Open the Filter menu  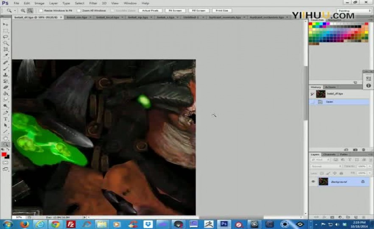[93, 3]
